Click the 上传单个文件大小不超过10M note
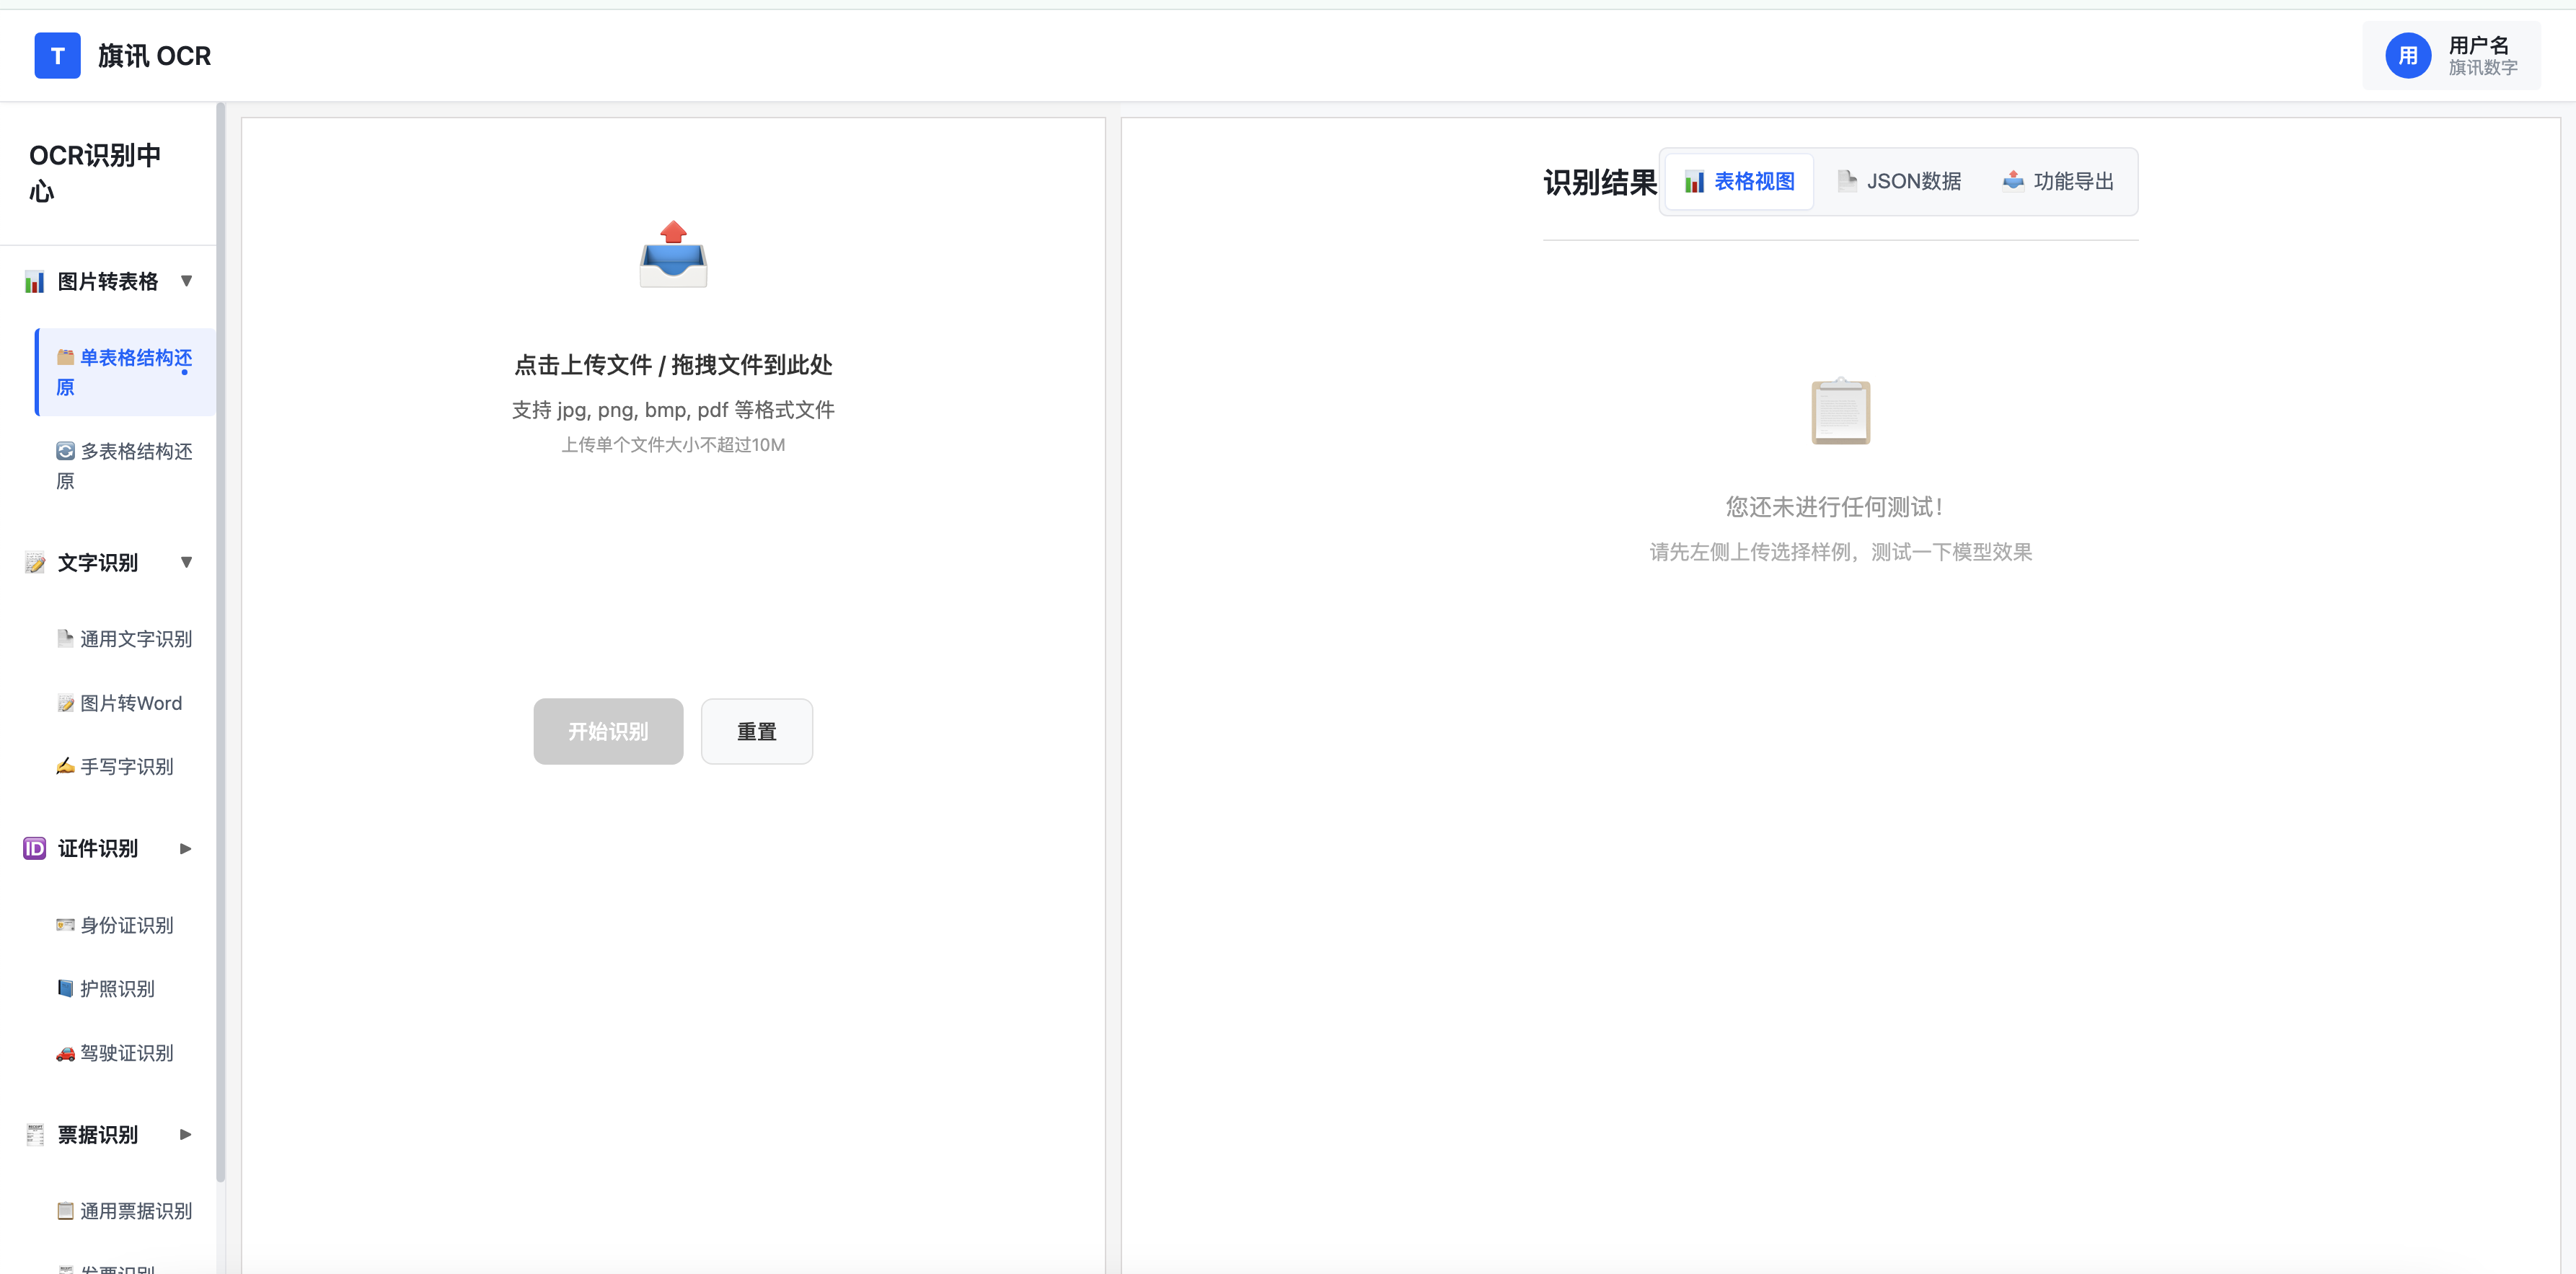Screen dimensions: 2576x1274 click(673, 445)
